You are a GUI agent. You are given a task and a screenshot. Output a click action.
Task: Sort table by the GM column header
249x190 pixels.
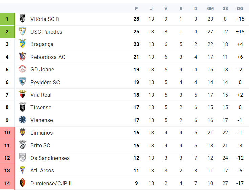(x=210, y=9)
